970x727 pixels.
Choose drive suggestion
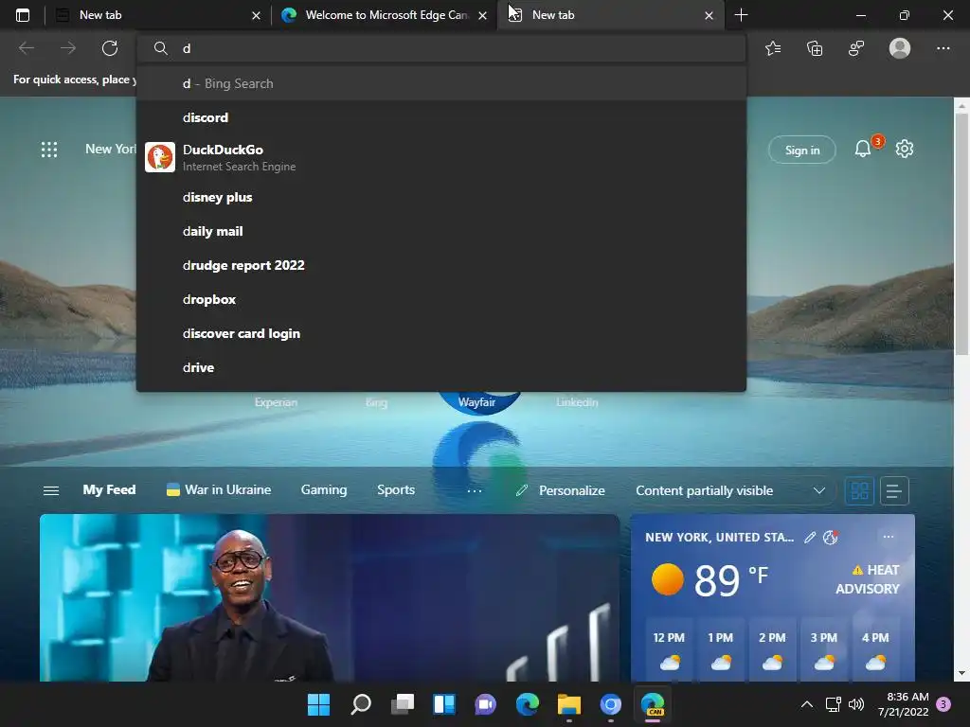click(441, 367)
